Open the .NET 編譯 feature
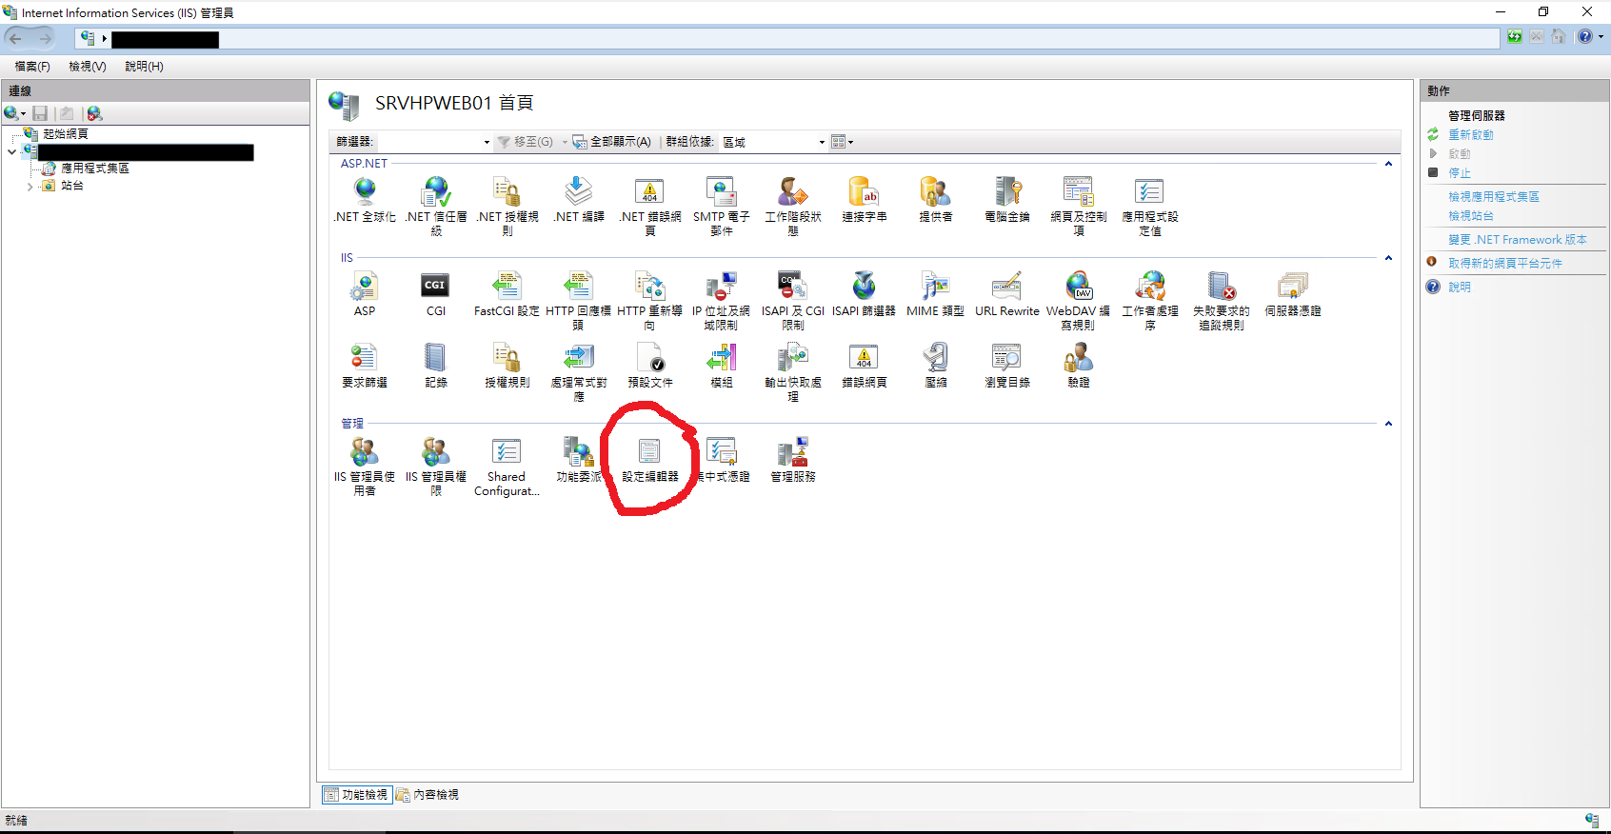This screenshot has width=1611, height=834. tap(579, 200)
